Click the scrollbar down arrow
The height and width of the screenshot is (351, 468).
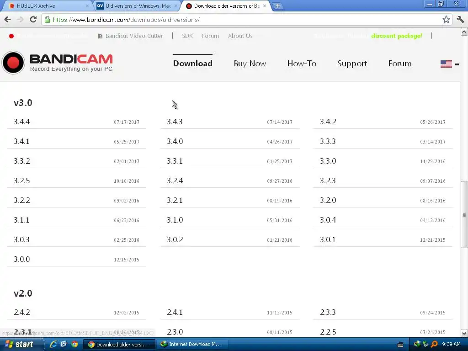(464, 333)
